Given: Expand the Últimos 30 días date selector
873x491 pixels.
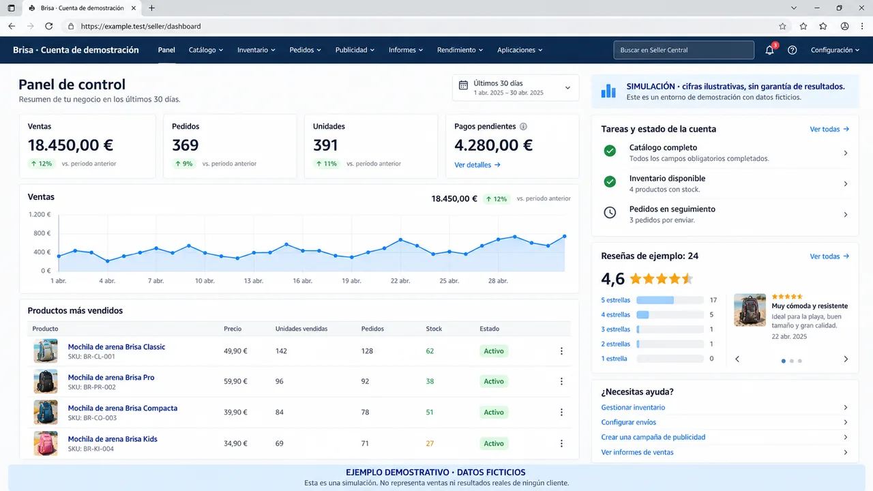Looking at the screenshot, I should pyautogui.click(x=516, y=87).
